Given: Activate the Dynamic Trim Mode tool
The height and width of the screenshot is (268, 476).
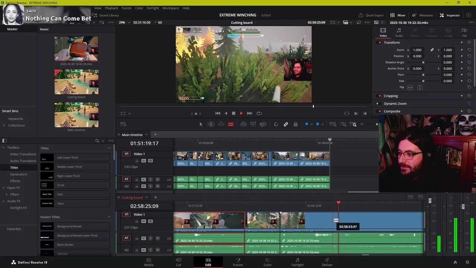Looking at the screenshot, I should click(x=221, y=124).
